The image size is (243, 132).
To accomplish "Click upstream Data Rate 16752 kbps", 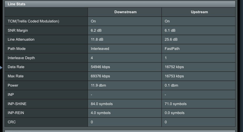I will point(174,67).
